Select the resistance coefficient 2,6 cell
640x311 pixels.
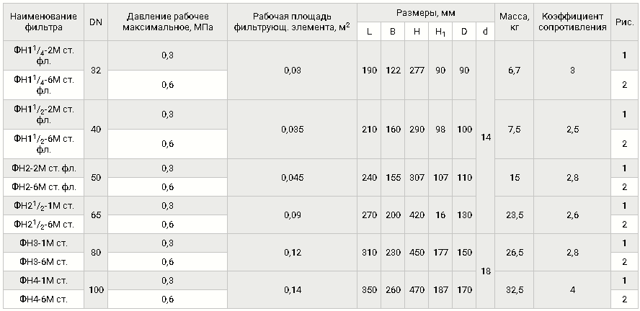click(x=572, y=215)
